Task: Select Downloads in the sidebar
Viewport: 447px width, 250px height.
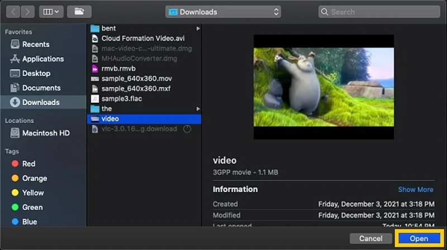Action: pyautogui.click(x=44, y=102)
